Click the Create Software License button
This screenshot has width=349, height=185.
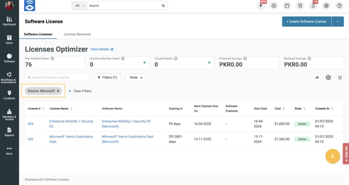pyautogui.click(x=306, y=21)
